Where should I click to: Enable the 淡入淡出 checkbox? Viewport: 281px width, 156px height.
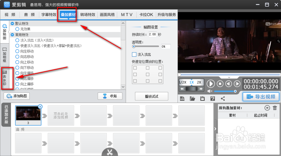134,54
